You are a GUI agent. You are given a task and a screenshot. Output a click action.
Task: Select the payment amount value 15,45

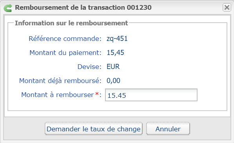(115, 53)
